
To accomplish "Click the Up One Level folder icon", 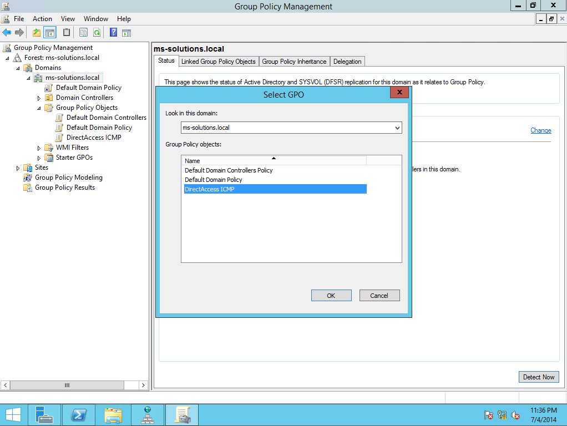I will (x=37, y=33).
